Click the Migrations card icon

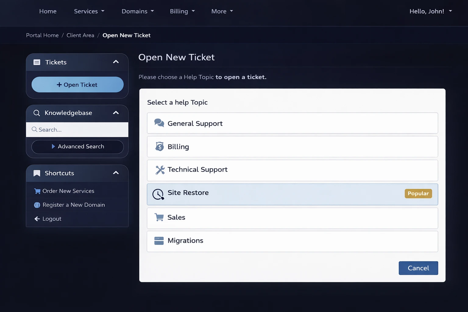[159, 240]
